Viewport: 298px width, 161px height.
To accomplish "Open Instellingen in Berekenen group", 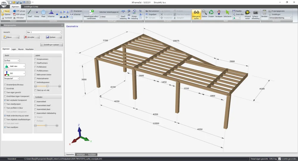I will click(274, 14).
